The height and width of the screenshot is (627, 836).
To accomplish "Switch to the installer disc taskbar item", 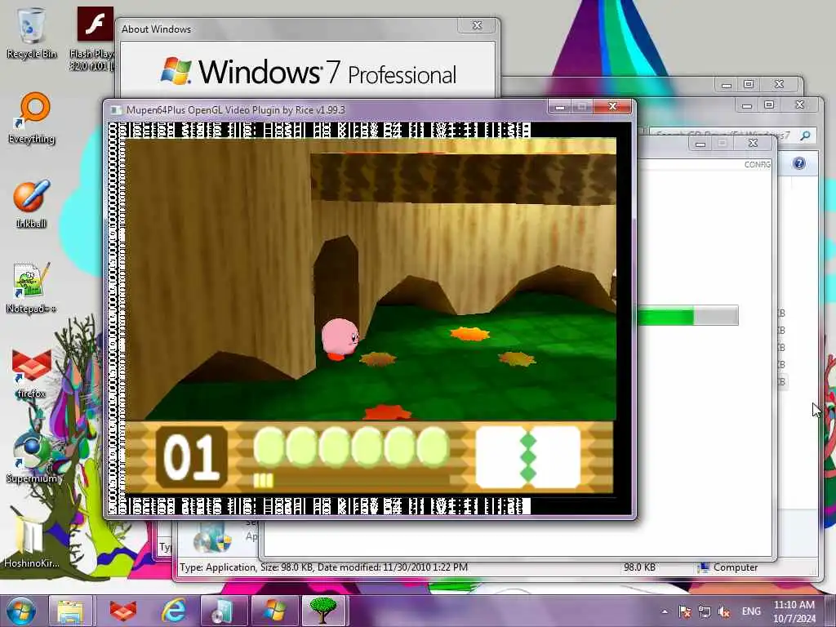I will (x=223, y=611).
